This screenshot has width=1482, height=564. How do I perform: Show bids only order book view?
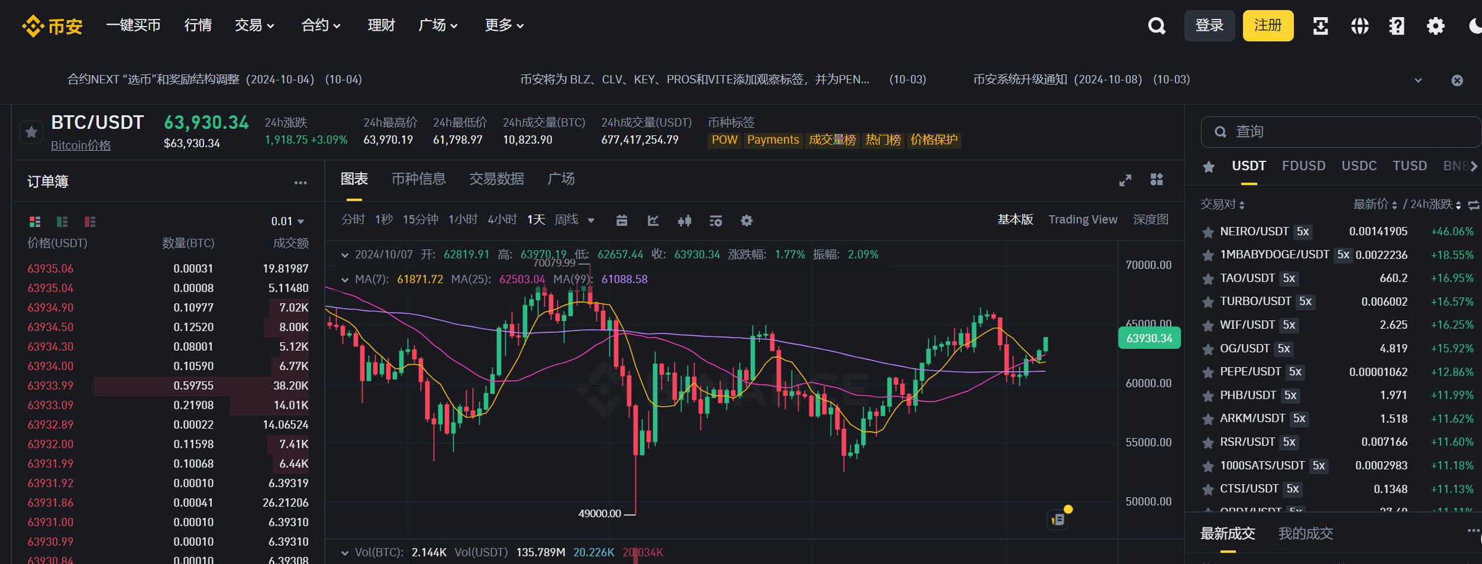point(62,222)
